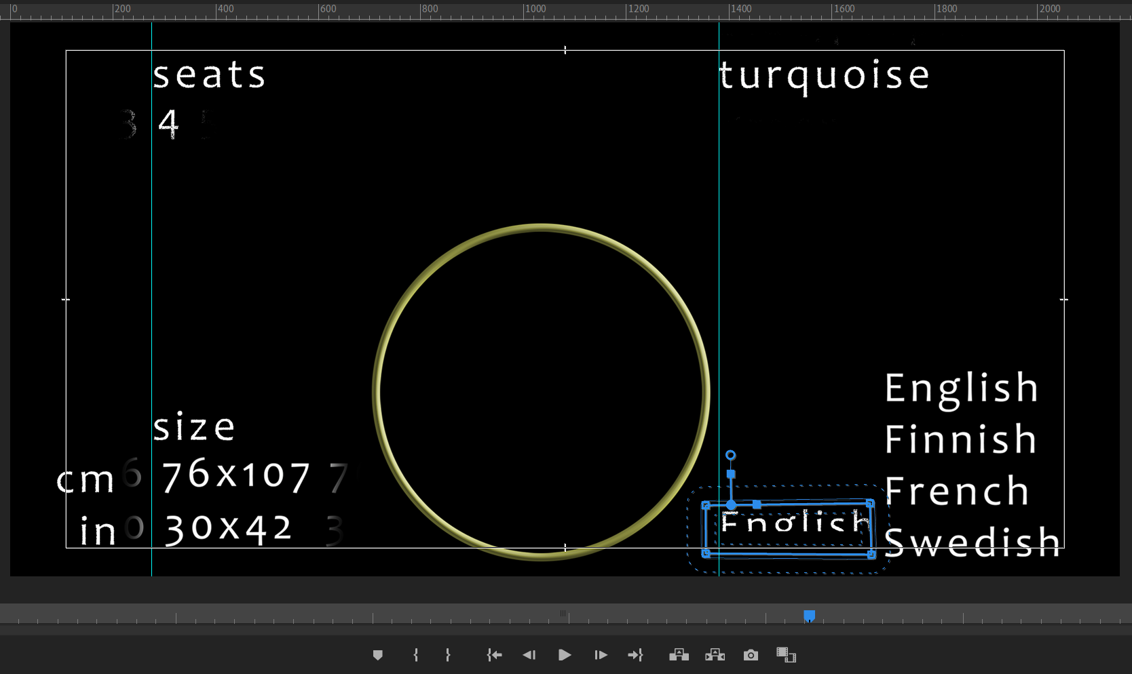Jump to composition out point

(x=636, y=655)
